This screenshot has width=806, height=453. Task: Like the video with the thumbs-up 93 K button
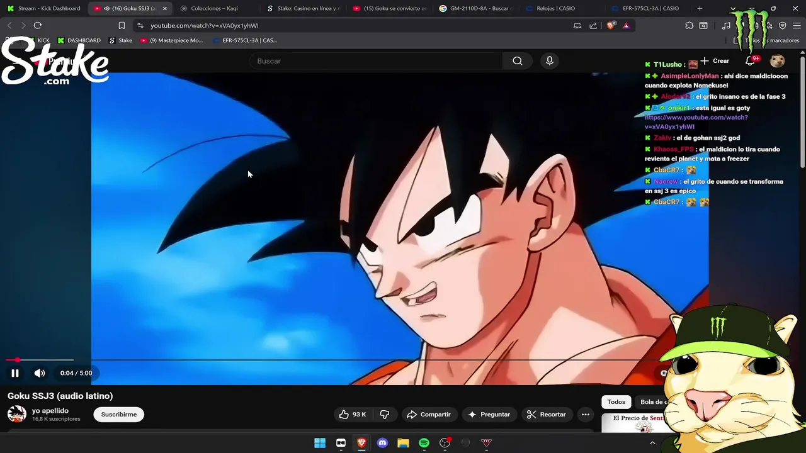[x=353, y=414]
